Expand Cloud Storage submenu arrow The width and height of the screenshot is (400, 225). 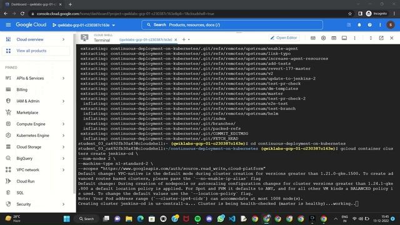[63, 147]
